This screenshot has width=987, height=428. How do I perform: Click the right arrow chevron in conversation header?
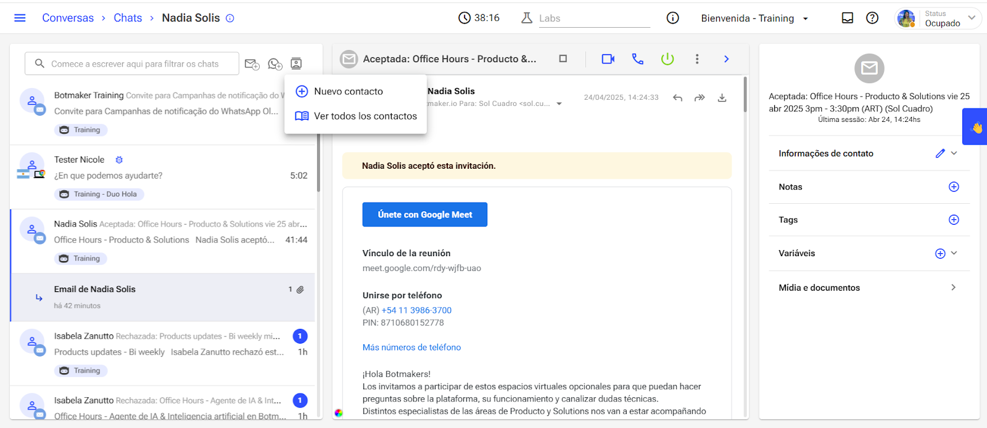click(727, 59)
